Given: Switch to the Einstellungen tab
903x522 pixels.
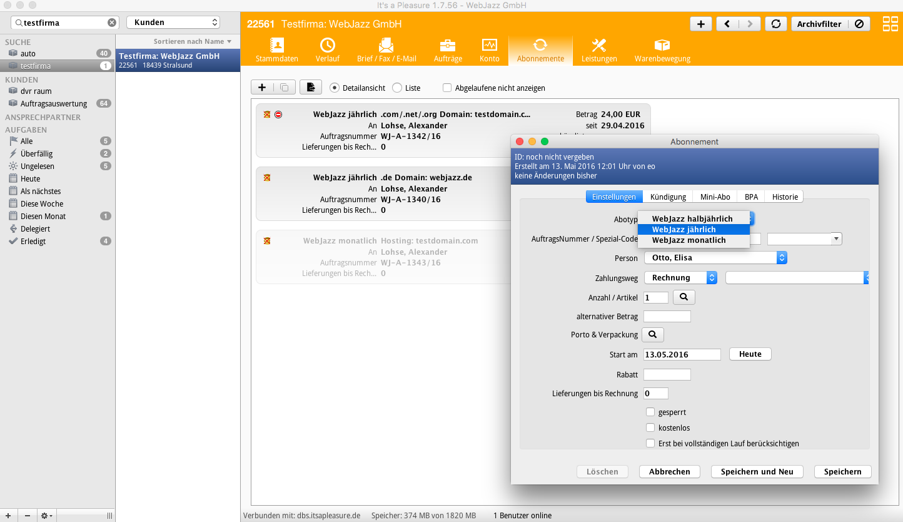Looking at the screenshot, I should [614, 197].
